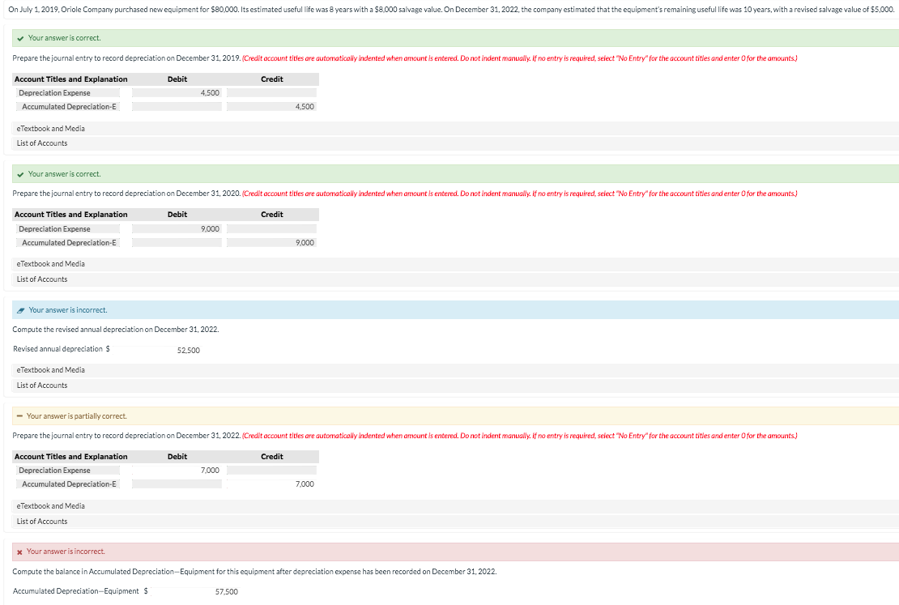The height and width of the screenshot is (605, 899).
Task: Click the 2022 debit field showing 7,000
Action: click(177, 471)
